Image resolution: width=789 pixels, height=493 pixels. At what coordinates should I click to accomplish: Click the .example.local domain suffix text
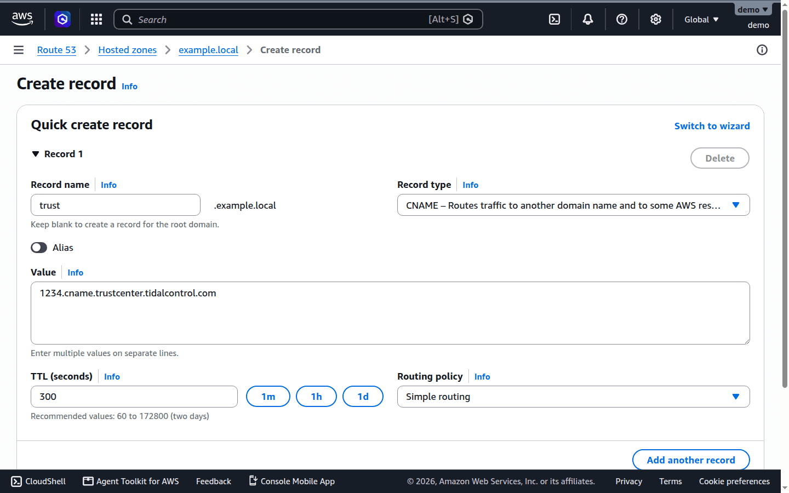[x=245, y=205]
